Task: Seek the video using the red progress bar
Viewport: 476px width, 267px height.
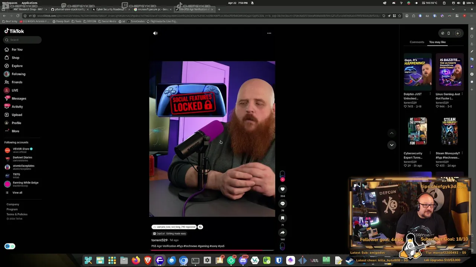Action: [x=212, y=251]
